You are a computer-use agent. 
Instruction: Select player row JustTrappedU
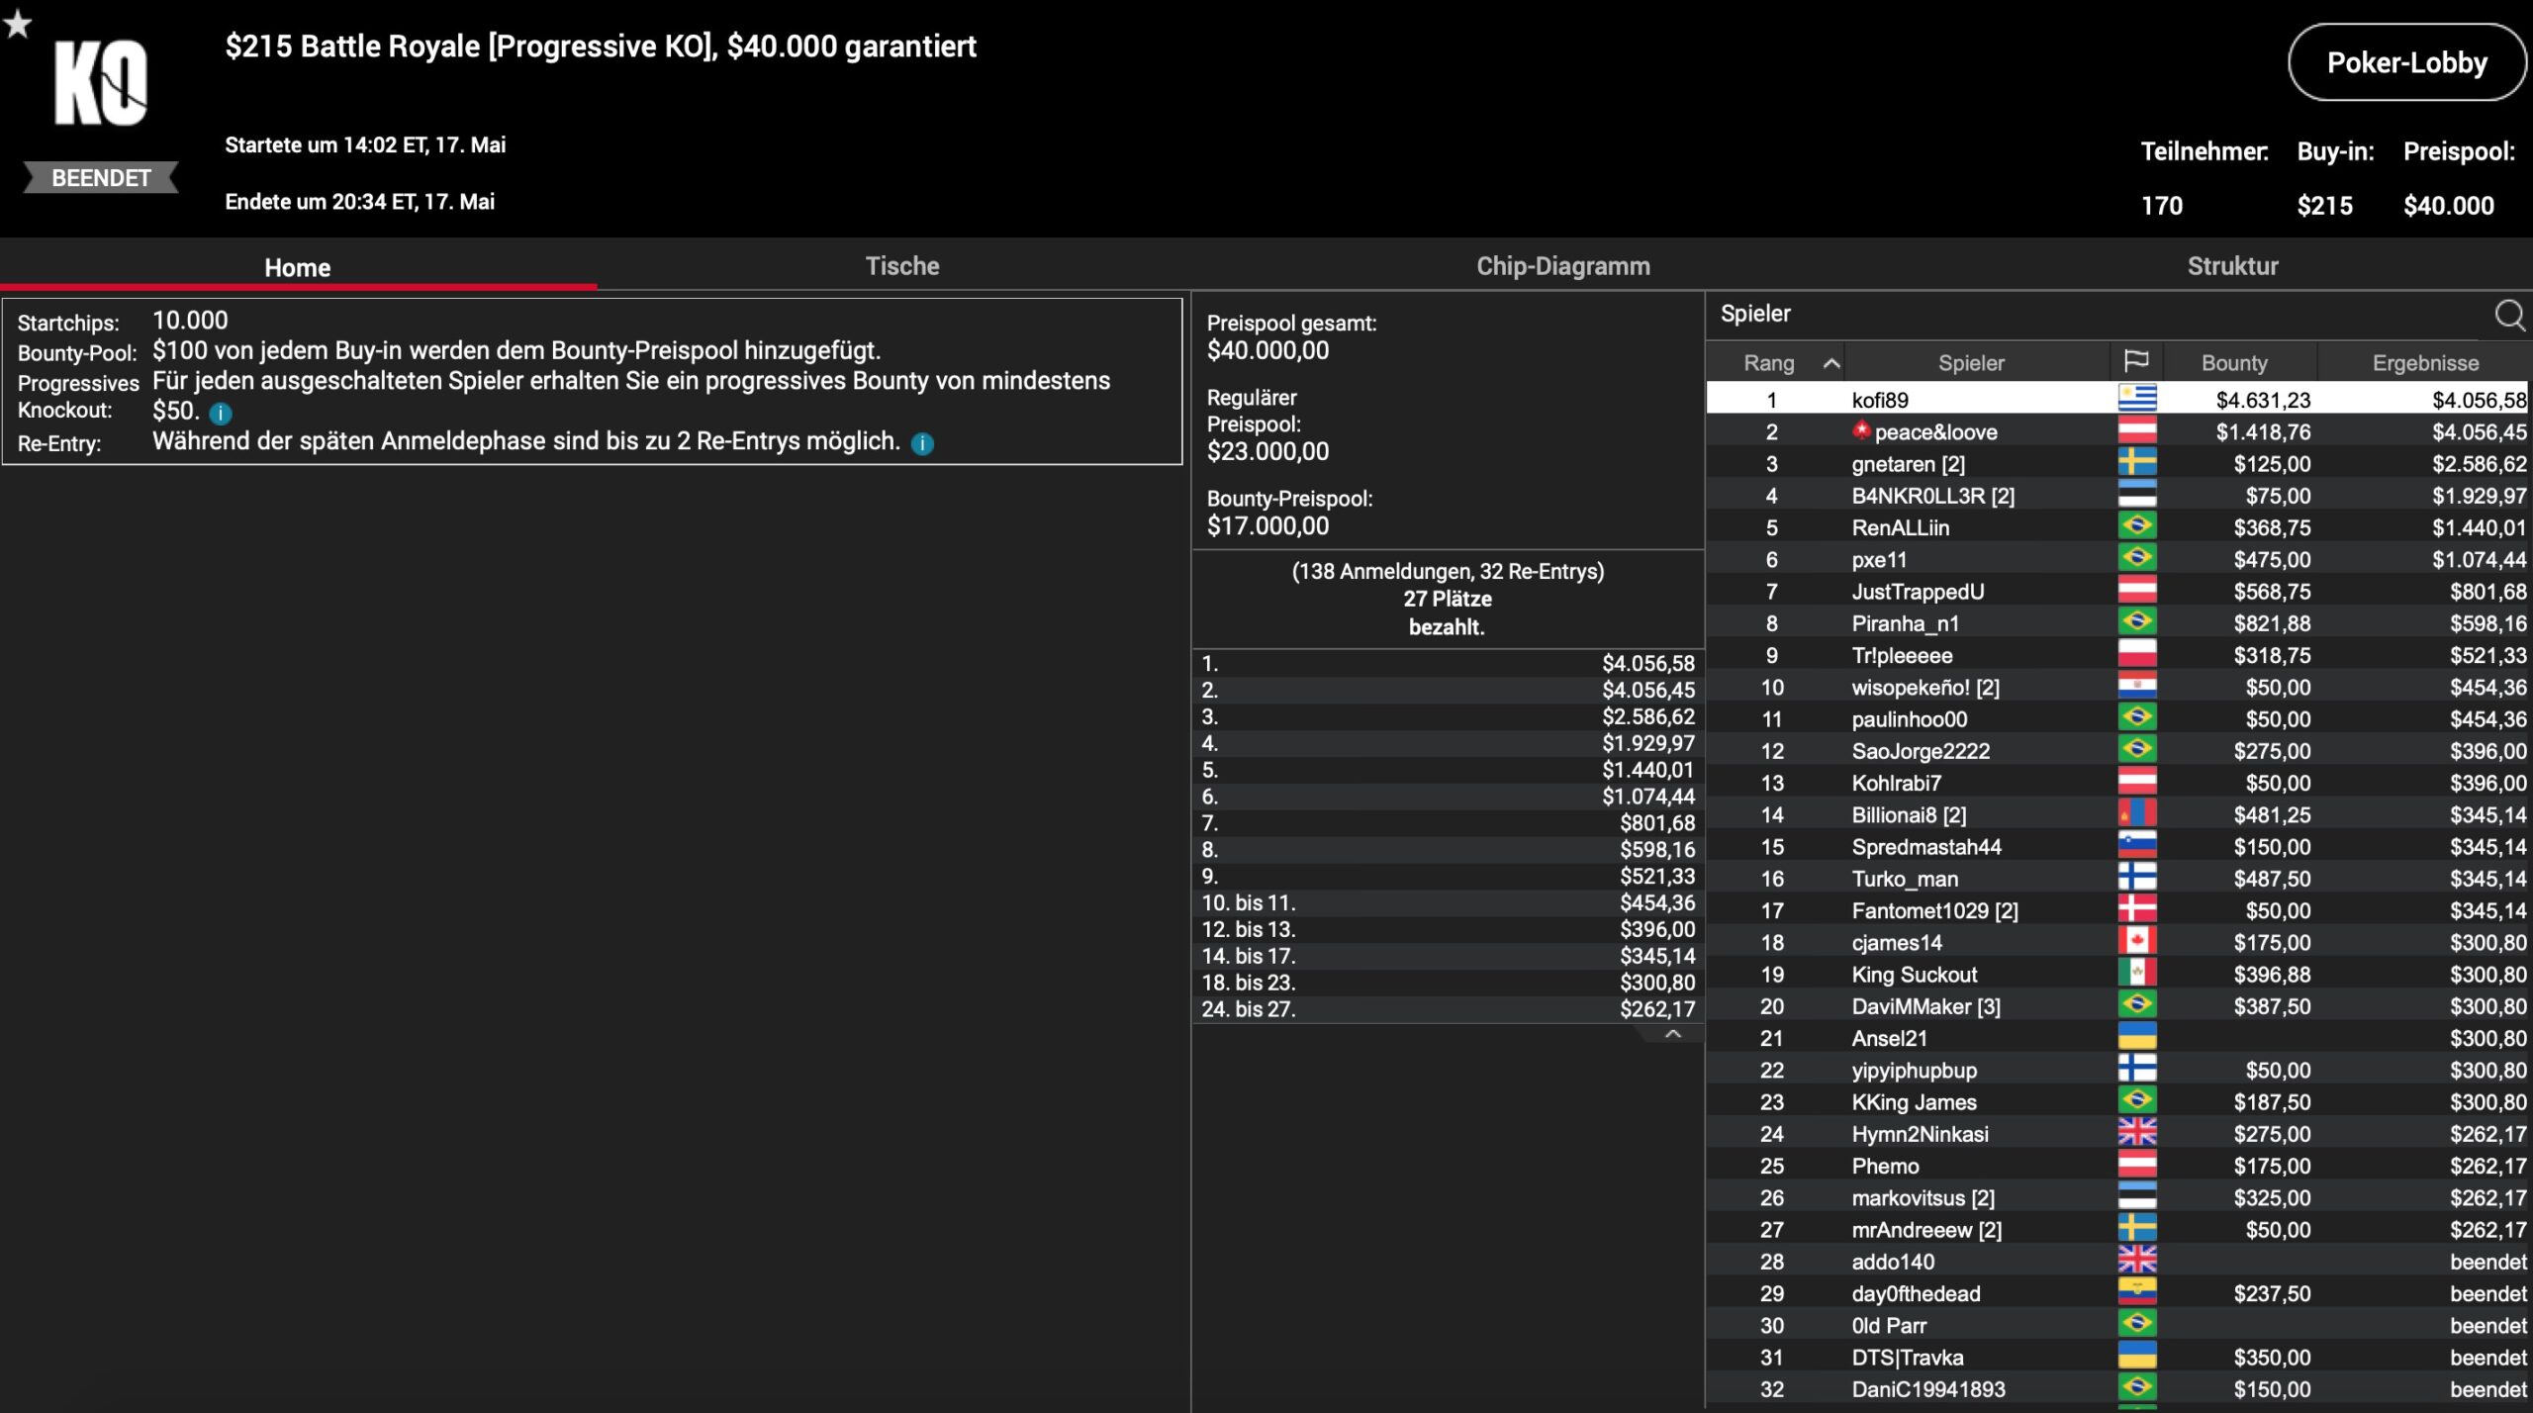click(x=1917, y=592)
